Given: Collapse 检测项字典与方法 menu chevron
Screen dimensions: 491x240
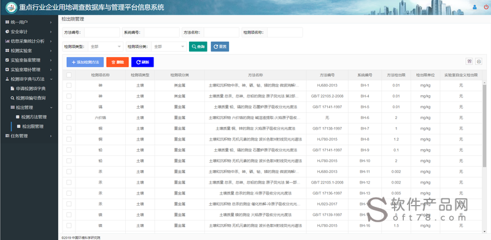Looking at the screenshot, I should click(51, 79).
